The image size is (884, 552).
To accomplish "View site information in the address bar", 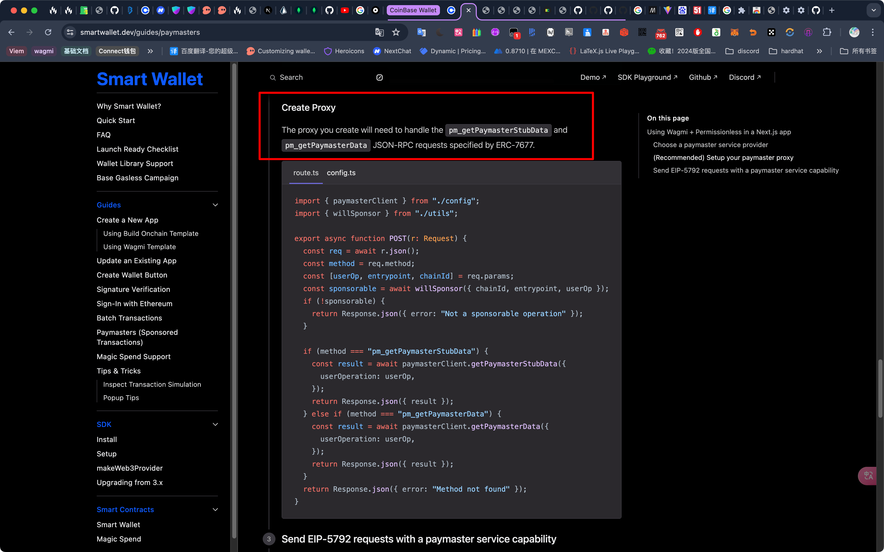I will click(70, 32).
